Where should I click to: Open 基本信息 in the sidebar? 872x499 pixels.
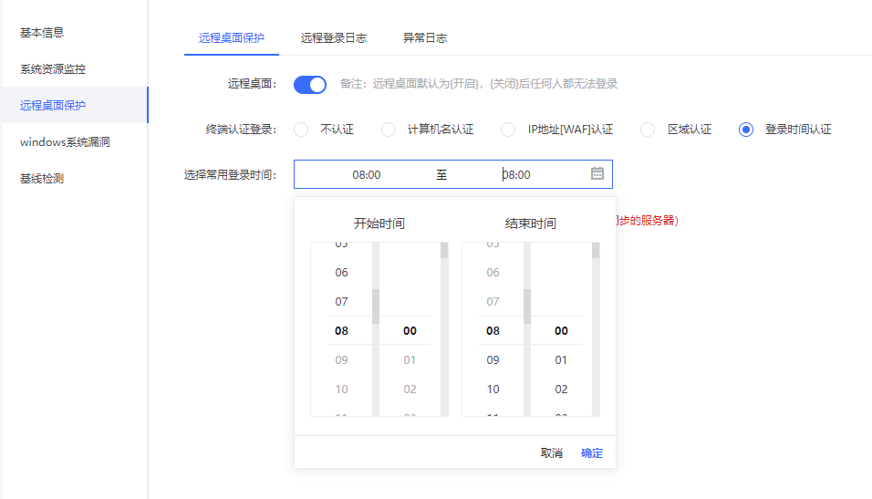[x=42, y=33]
